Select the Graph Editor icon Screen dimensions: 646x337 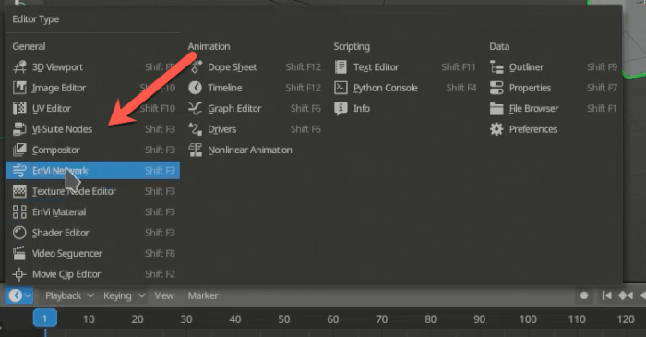point(196,108)
